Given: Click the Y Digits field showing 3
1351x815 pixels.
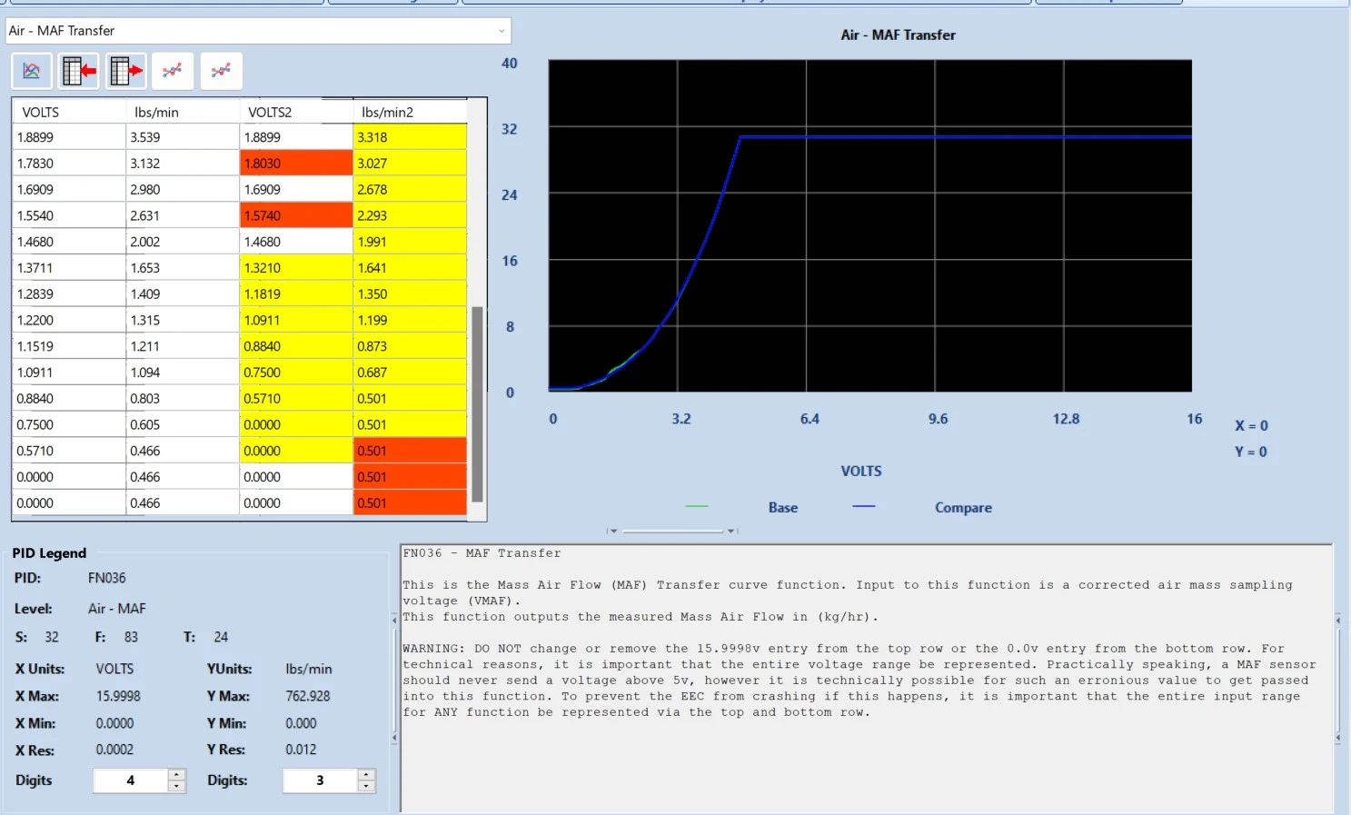Looking at the screenshot, I should tap(320, 780).
